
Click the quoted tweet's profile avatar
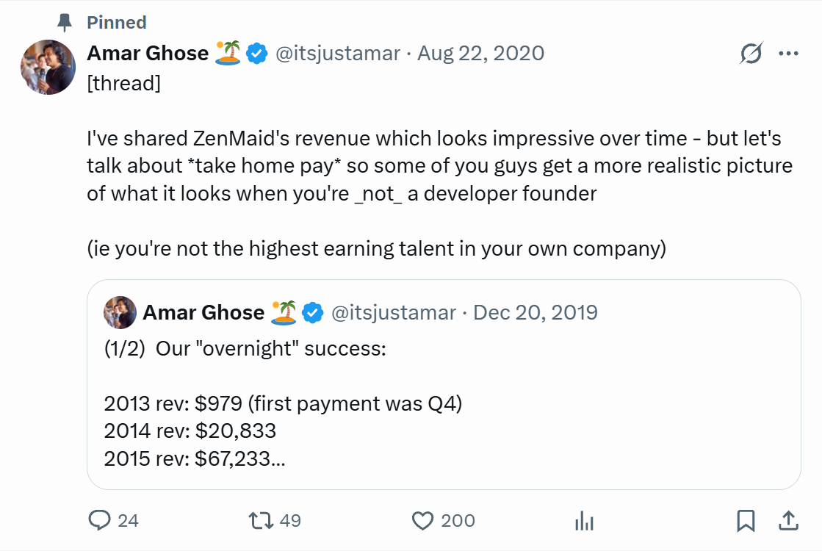pos(120,312)
